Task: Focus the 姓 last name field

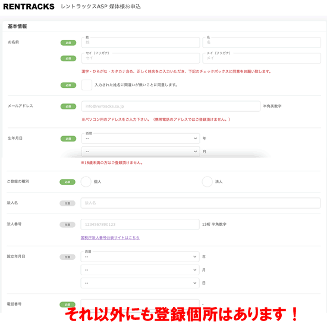Action: [x=140, y=42]
